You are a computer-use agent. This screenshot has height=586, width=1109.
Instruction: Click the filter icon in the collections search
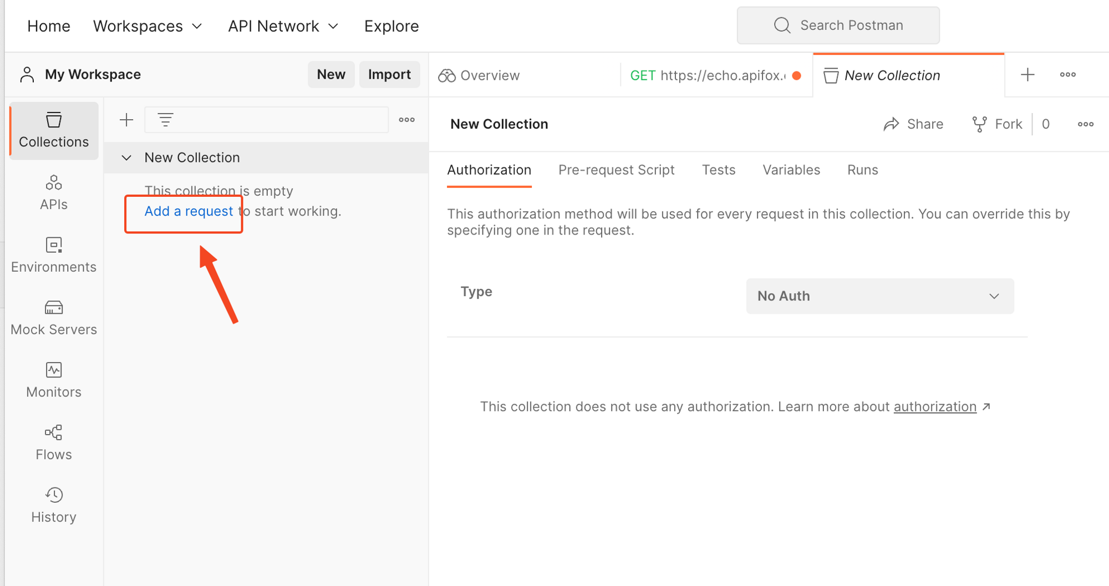point(165,120)
